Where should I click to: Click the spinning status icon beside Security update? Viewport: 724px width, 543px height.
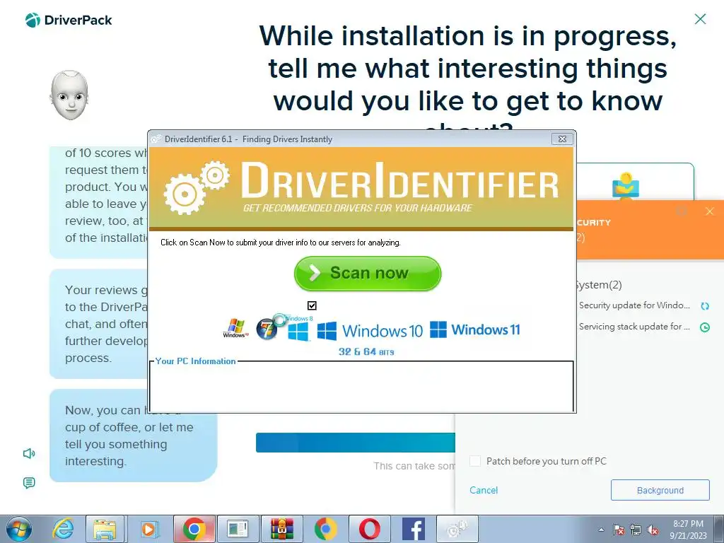pos(705,306)
